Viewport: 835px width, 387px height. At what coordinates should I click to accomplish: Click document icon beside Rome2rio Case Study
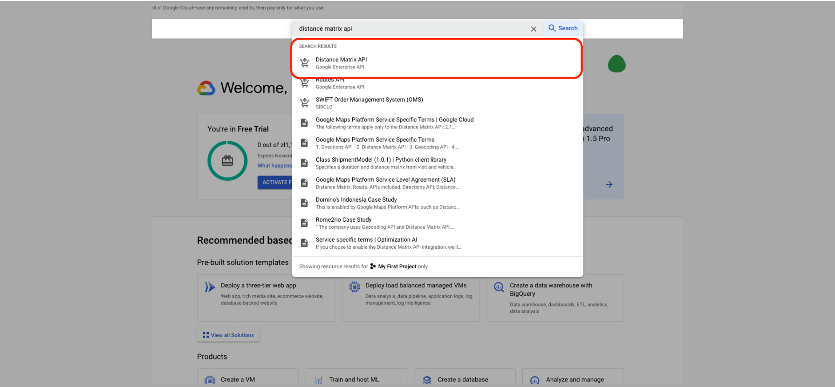coord(304,223)
